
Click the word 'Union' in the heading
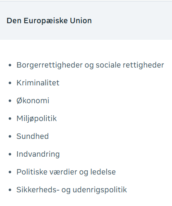(81, 21)
